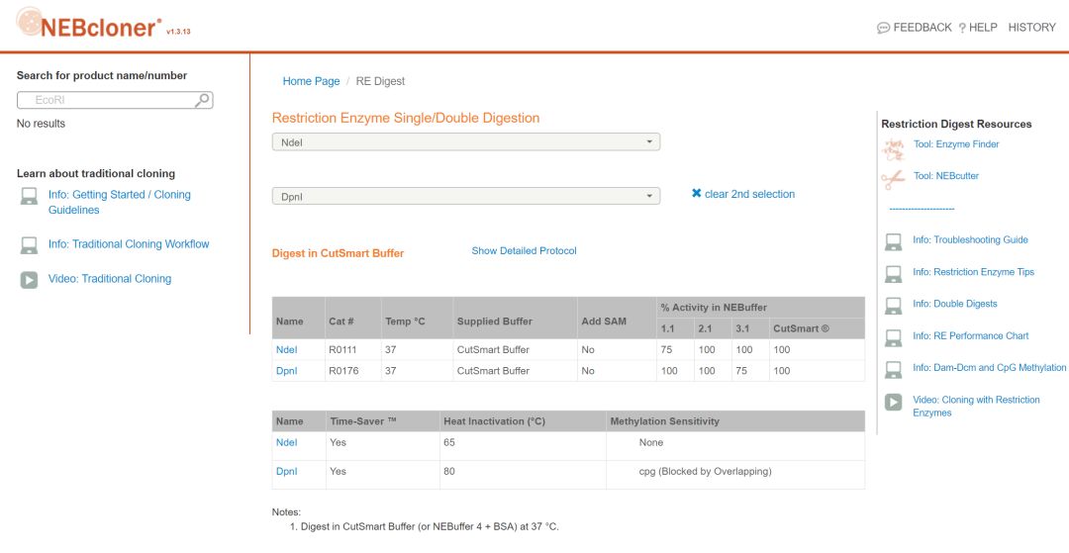Image resolution: width=1069 pixels, height=553 pixels.
Task: Open Tool: NEBcutter link
Action: [x=945, y=176]
